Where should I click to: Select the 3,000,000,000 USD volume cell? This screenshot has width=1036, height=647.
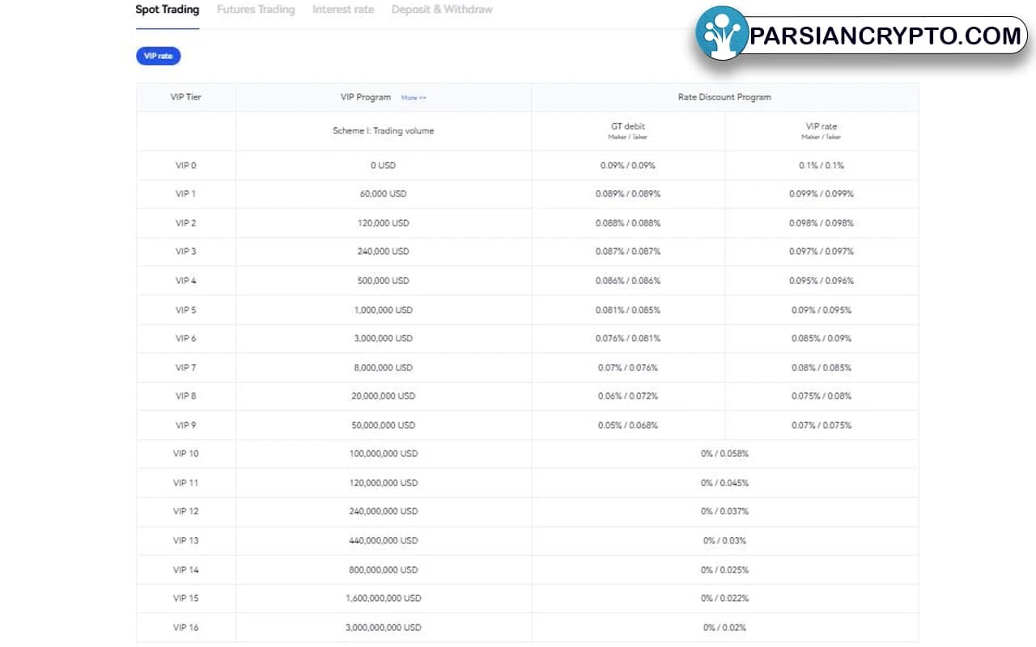point(383,628)
